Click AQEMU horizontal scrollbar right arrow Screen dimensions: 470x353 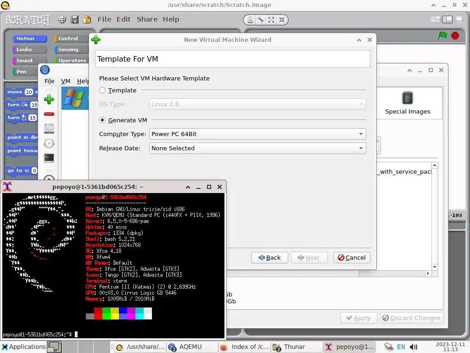428,273
